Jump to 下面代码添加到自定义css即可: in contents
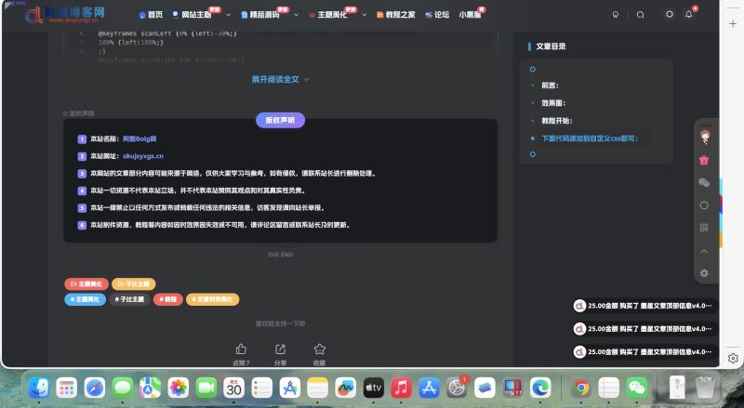Screen dimensions: 744x408 tap(590, 138)
